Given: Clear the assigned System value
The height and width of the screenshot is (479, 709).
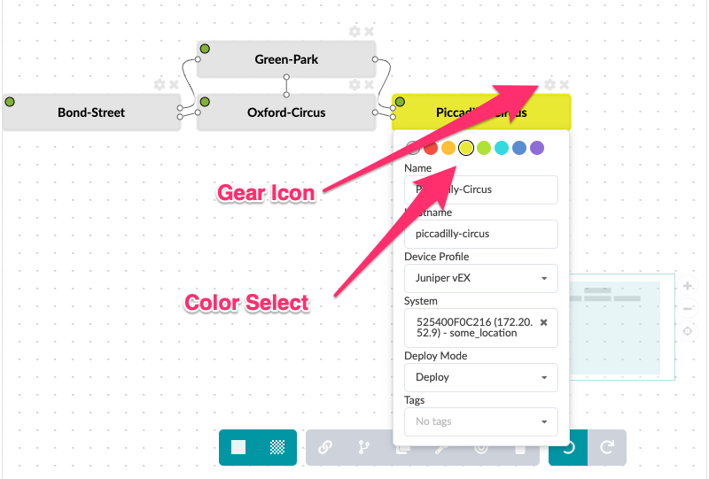Looking at the screenshot, I should (544, 322).
